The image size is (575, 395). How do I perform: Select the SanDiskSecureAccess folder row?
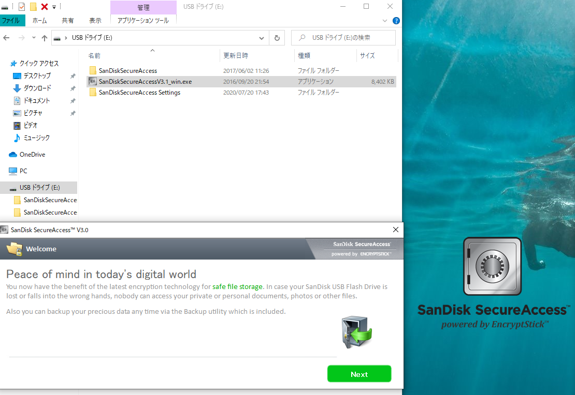[241, 71]
